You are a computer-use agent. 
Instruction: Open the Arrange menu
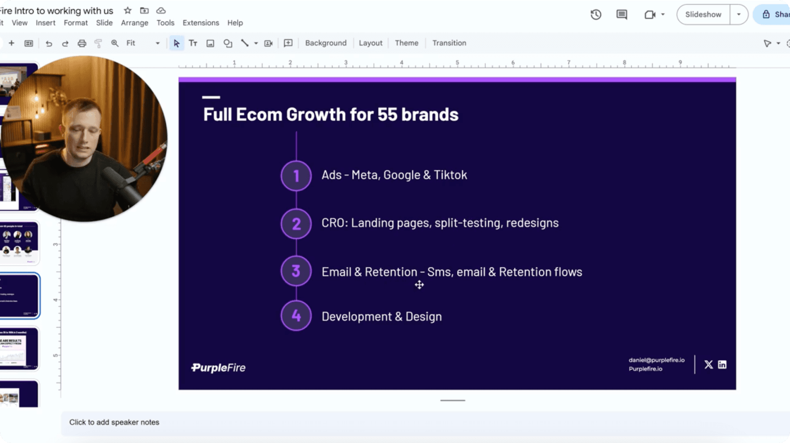135,23
